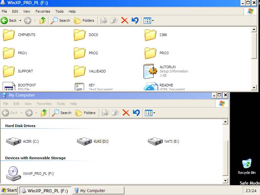The height and width of the screenshot is (195, 260).
Task: Open Search in the WinXP_PRO_PL window
Action: click(x=60, y=20)
